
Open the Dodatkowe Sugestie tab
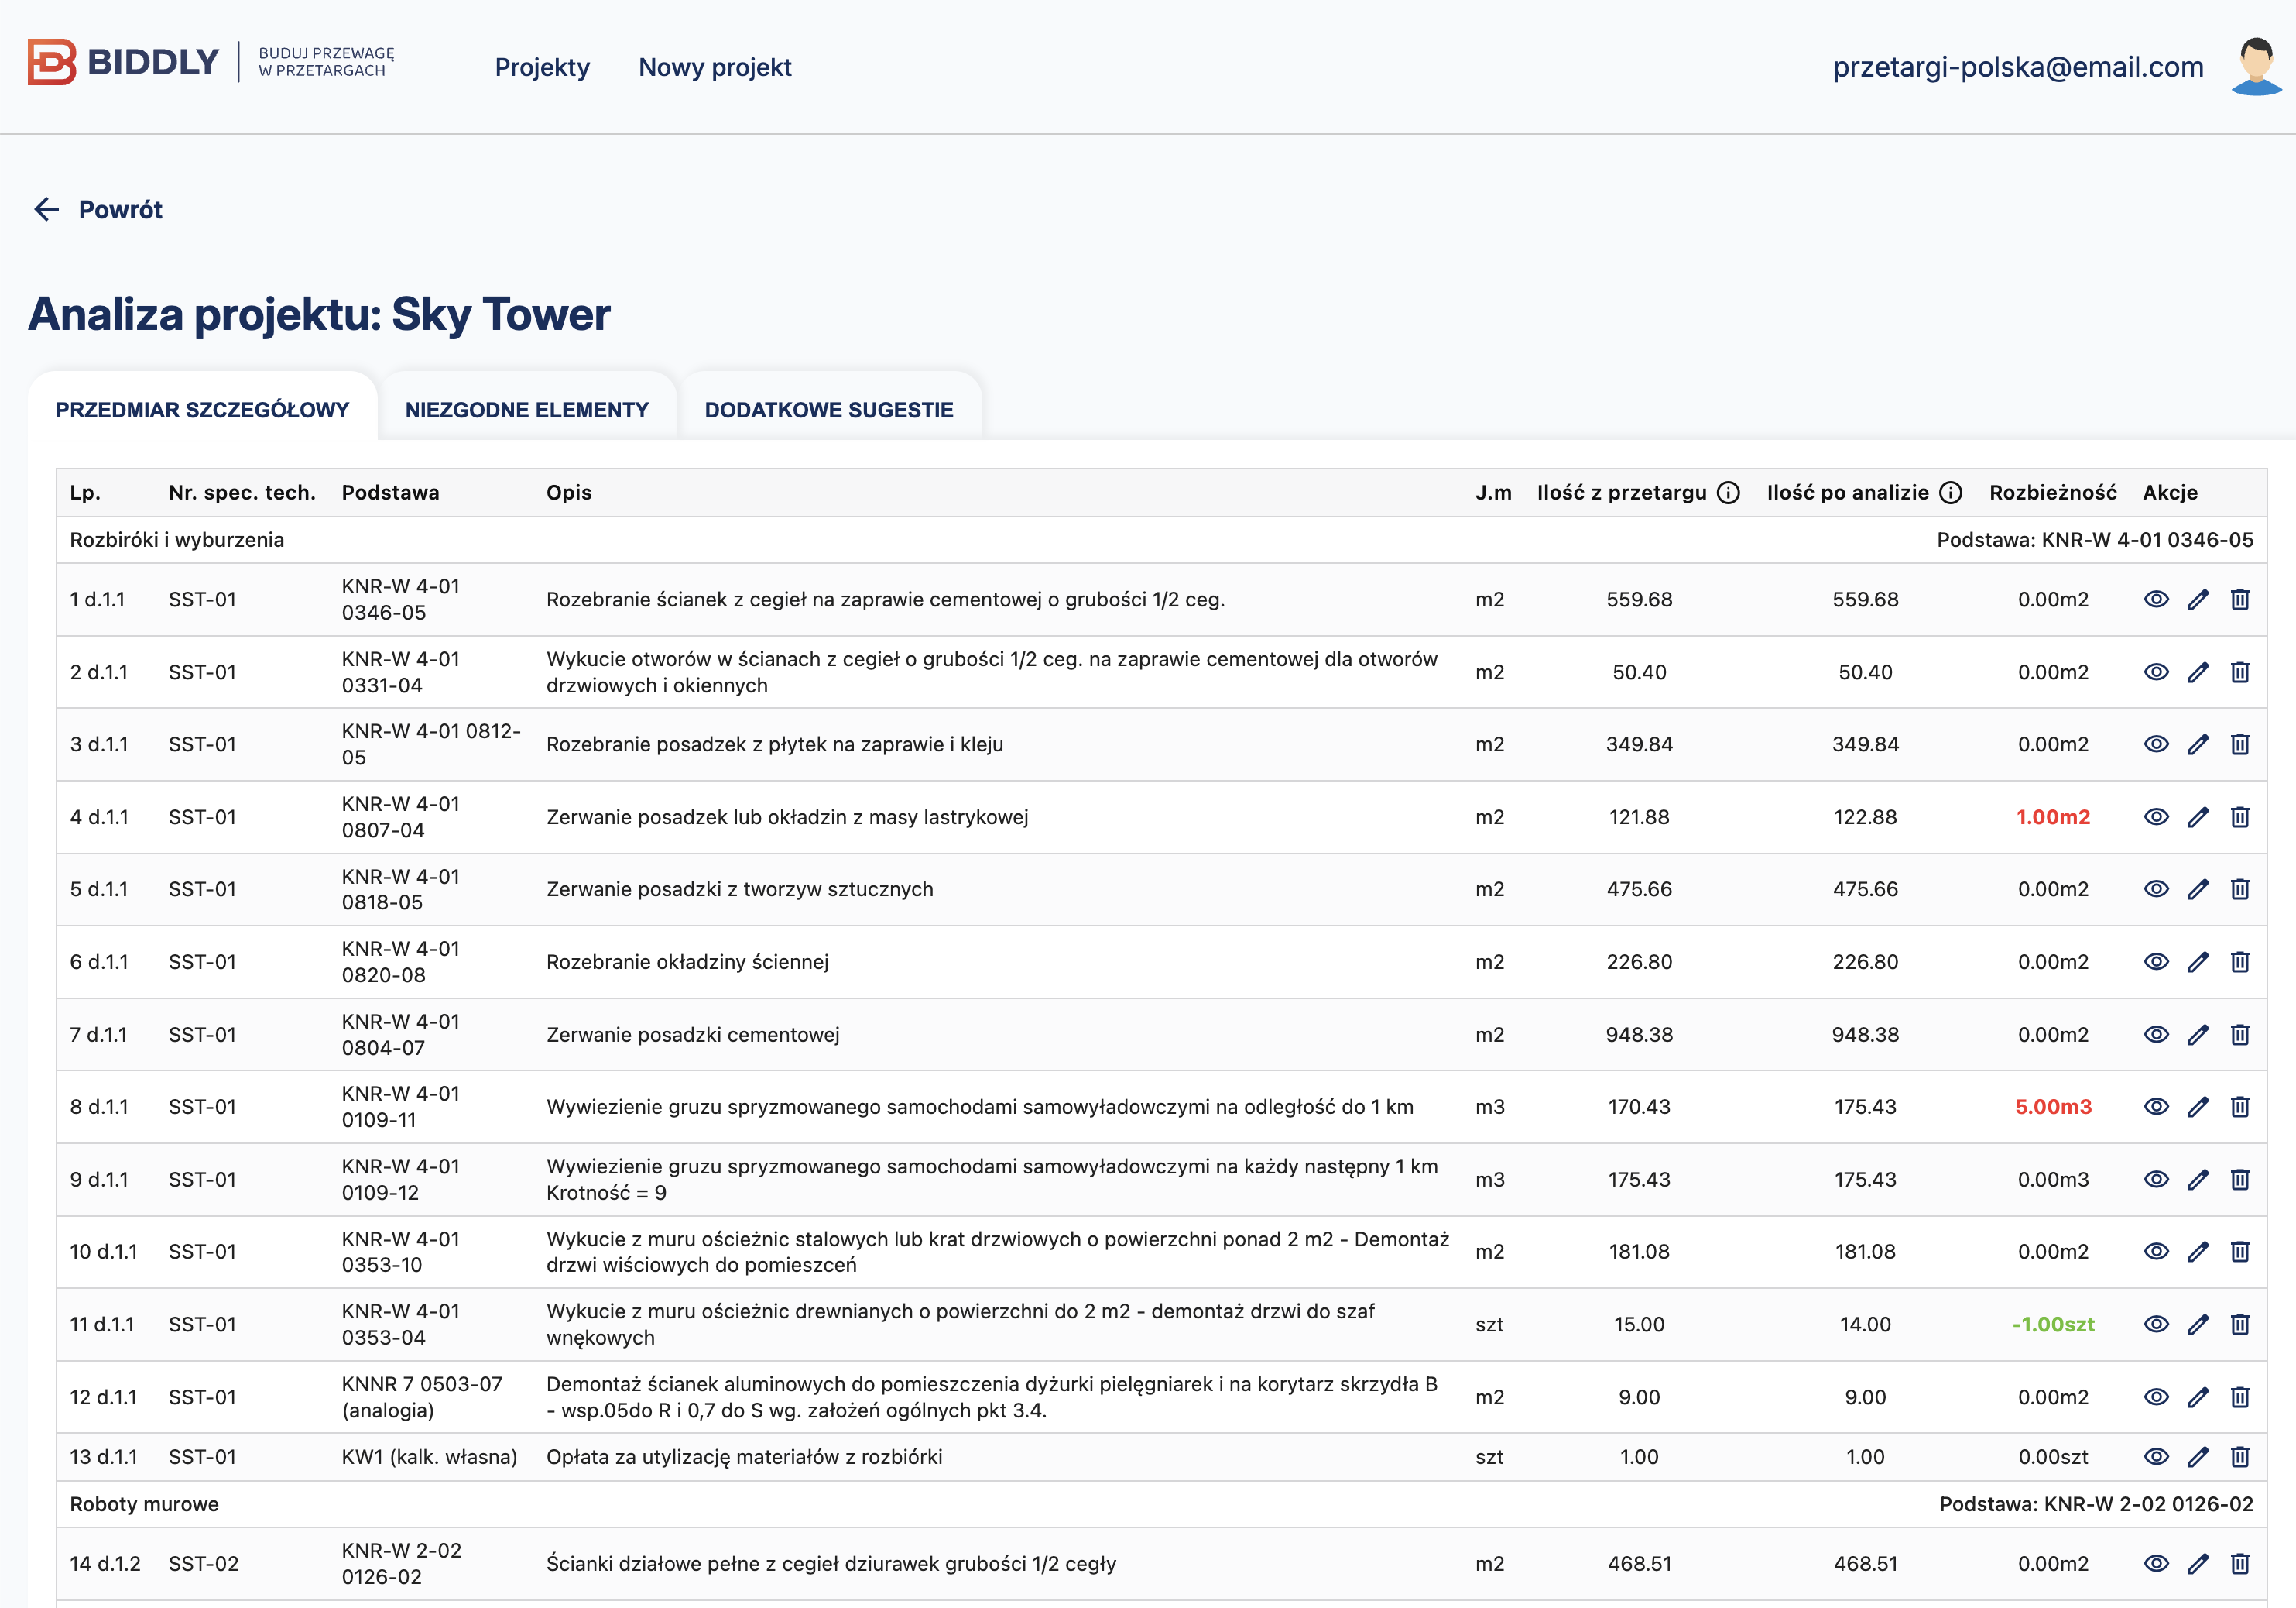(828, 409)
